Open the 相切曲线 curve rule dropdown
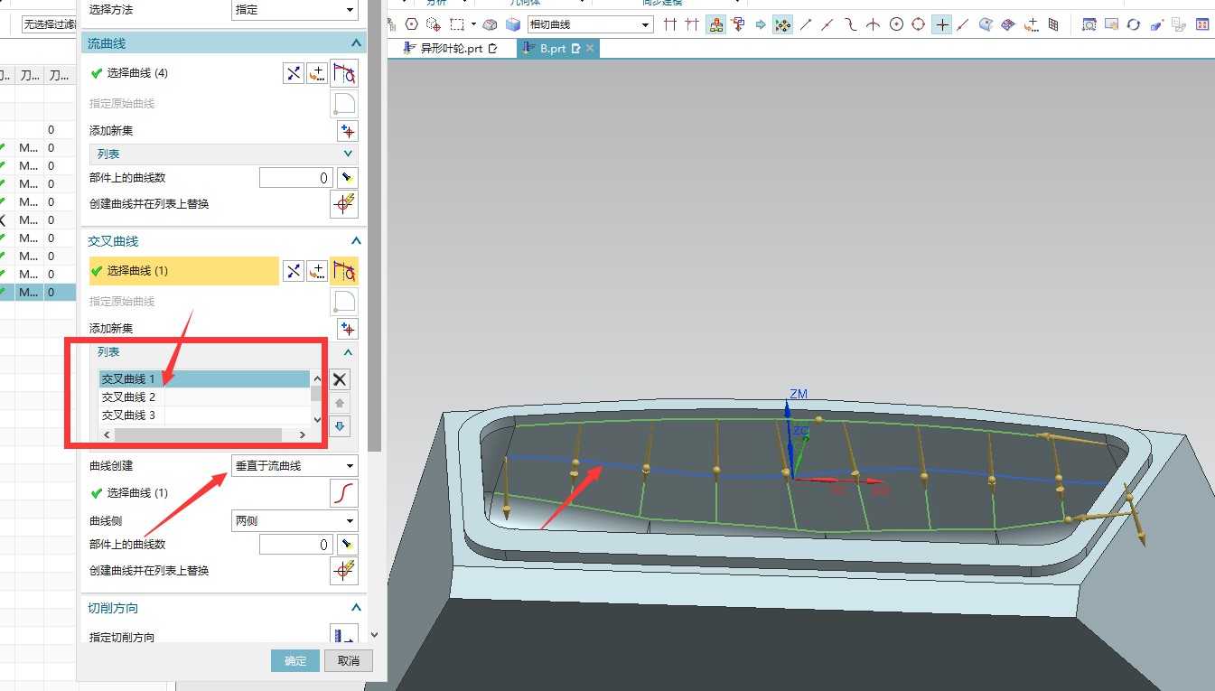 tap(590, 24)
